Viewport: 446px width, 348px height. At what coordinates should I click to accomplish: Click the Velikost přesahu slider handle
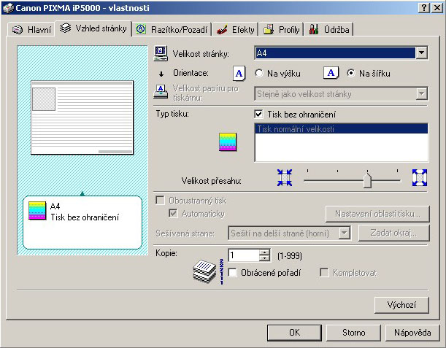pos(368,179)
